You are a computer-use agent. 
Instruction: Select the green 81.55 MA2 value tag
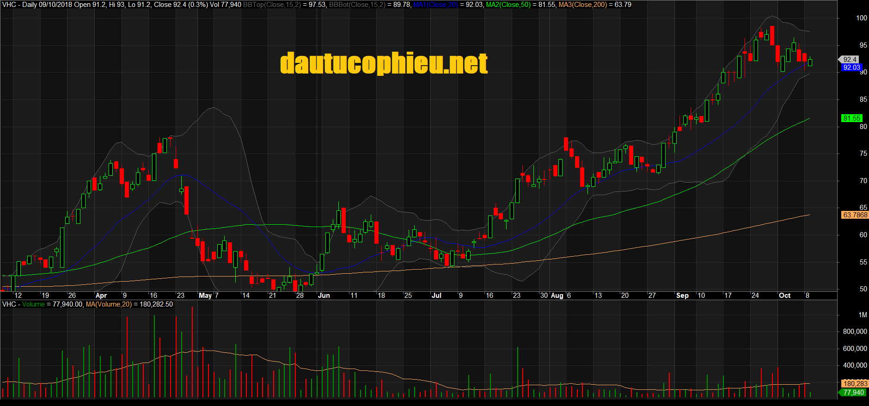(851, 118)
